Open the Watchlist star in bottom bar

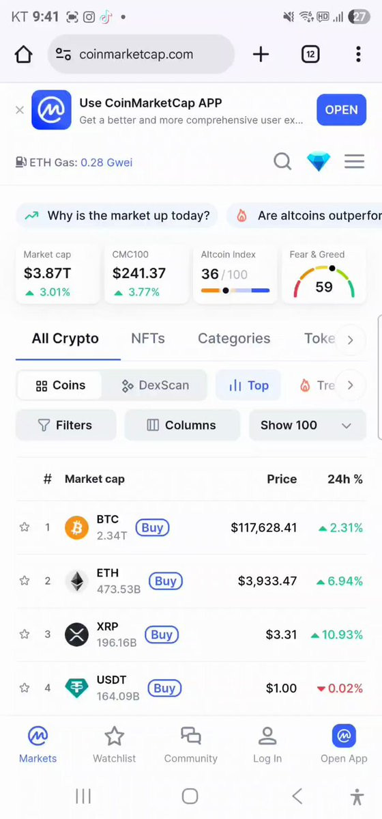click(x=115, y=736)
